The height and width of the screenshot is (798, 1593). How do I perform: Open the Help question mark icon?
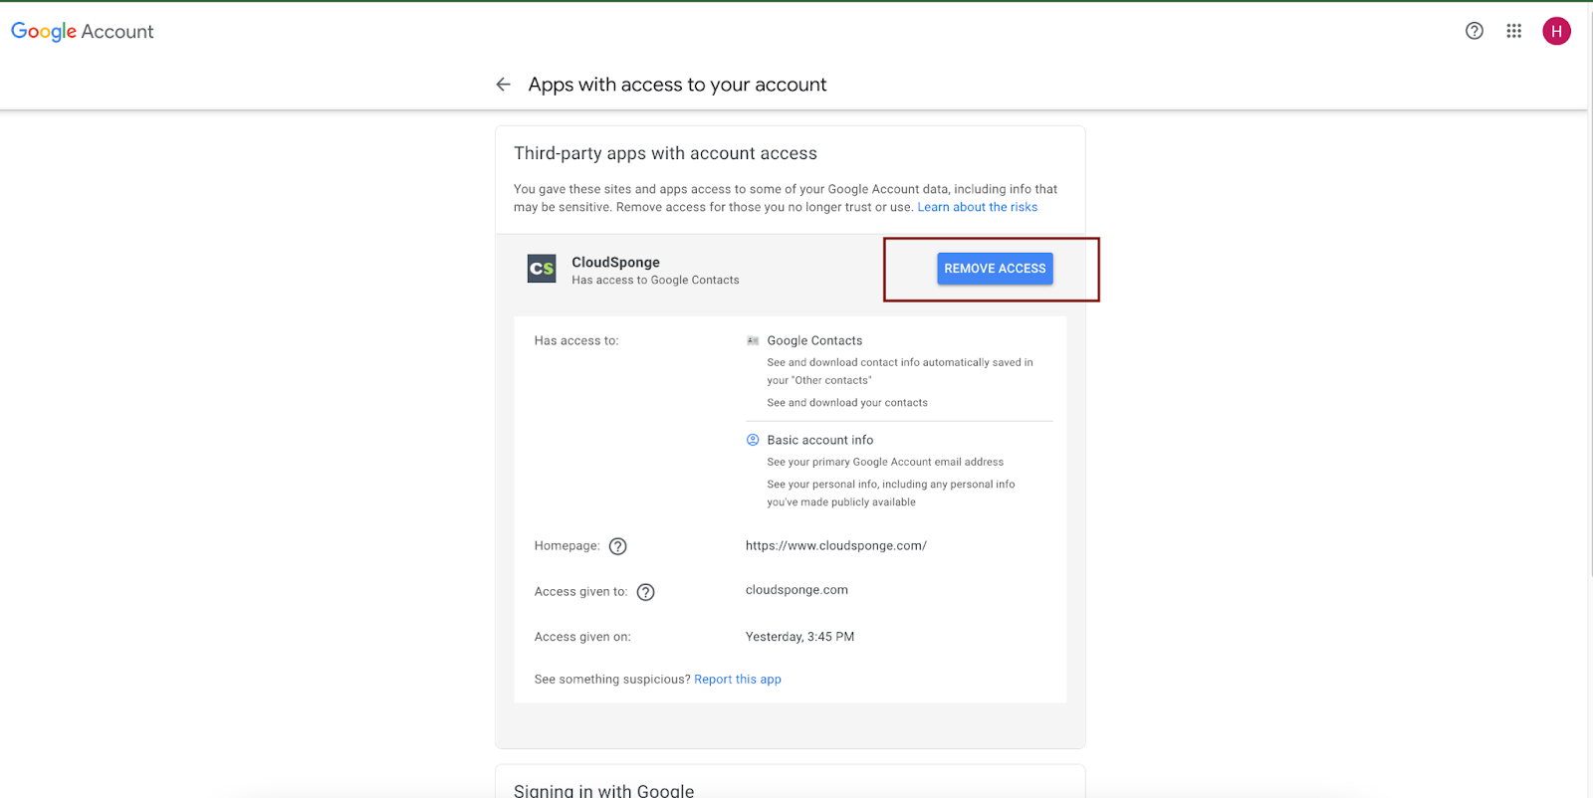(1475, 31)
